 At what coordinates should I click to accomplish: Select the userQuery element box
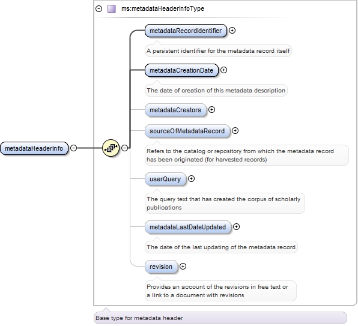click(x=165, y=179)
